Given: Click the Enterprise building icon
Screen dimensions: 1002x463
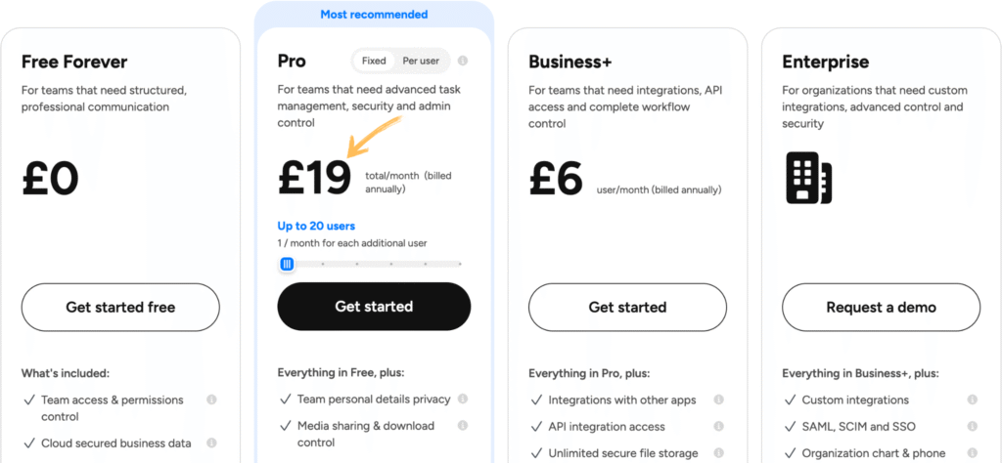Looking at the screenshot, I should tap(808, 178).
